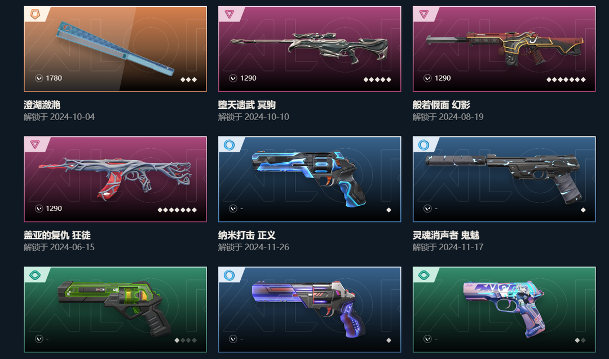Select the 般若假面 幻影 rifle skin image
The height and width of the screenshot is (359, 609).
pos(504,49)
